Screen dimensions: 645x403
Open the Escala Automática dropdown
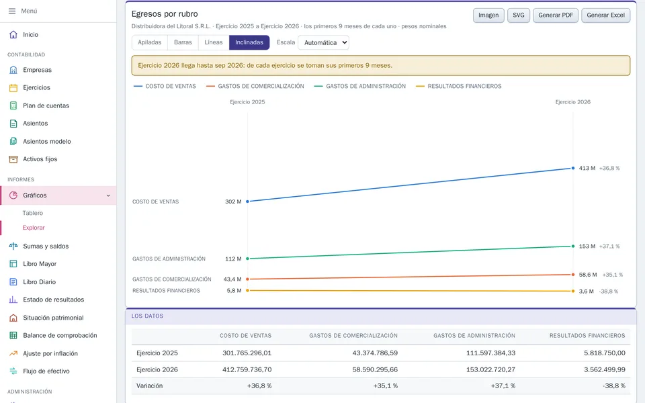323,43
